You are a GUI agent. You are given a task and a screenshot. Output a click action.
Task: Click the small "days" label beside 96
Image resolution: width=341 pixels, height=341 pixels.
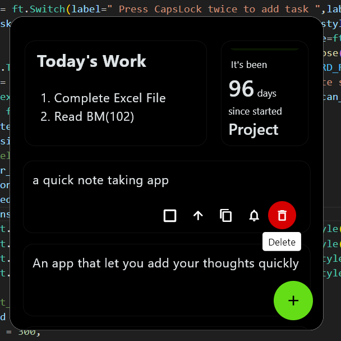coord(267,93)
